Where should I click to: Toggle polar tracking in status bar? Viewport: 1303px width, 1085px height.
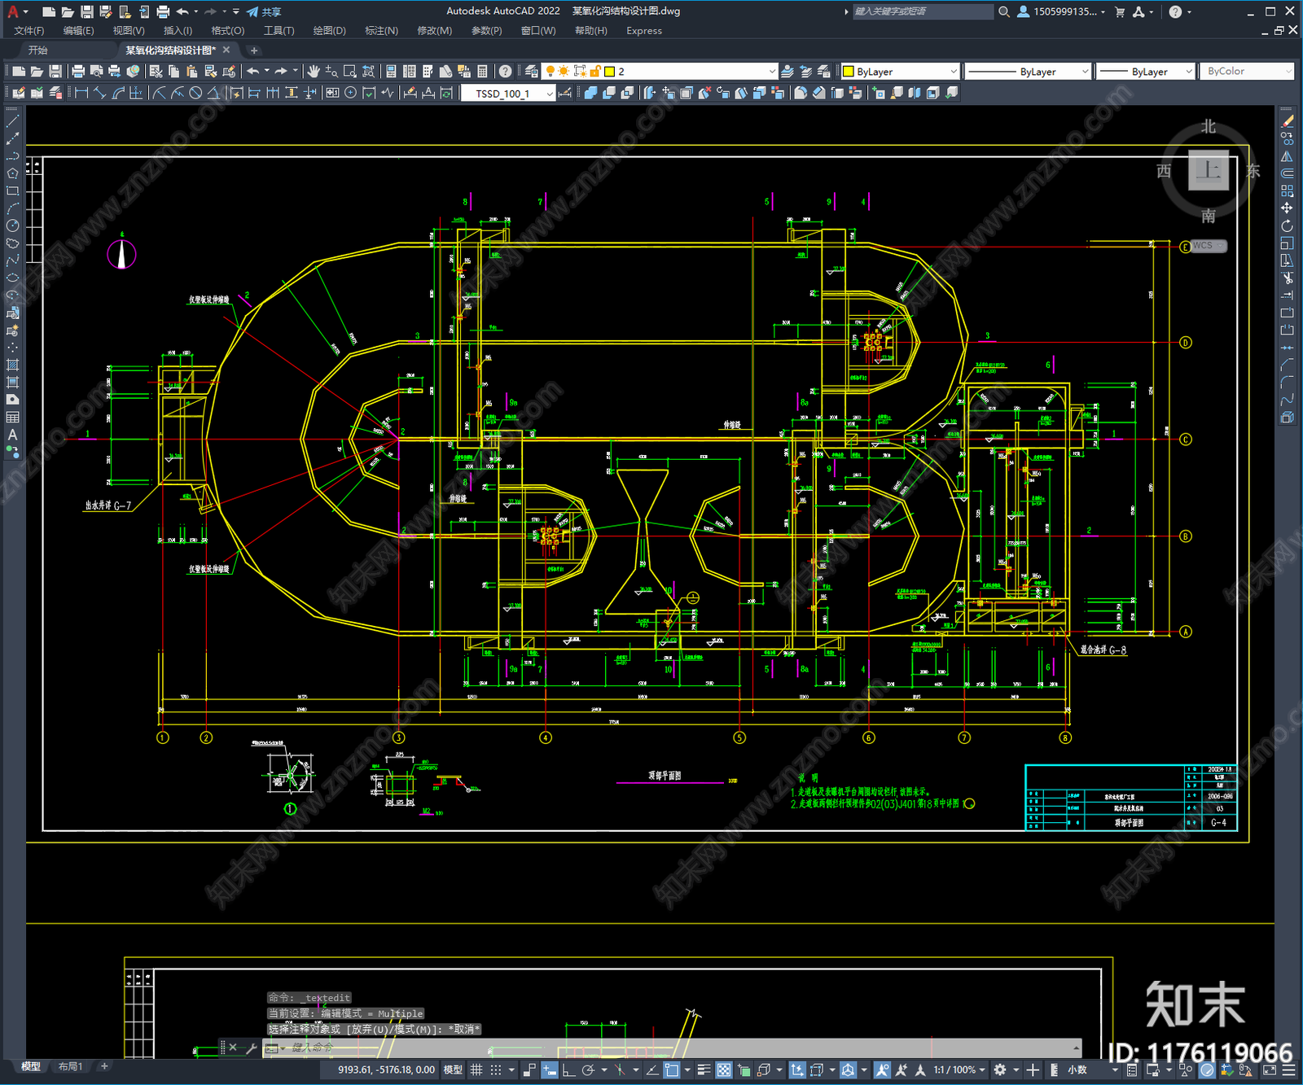588,1070
